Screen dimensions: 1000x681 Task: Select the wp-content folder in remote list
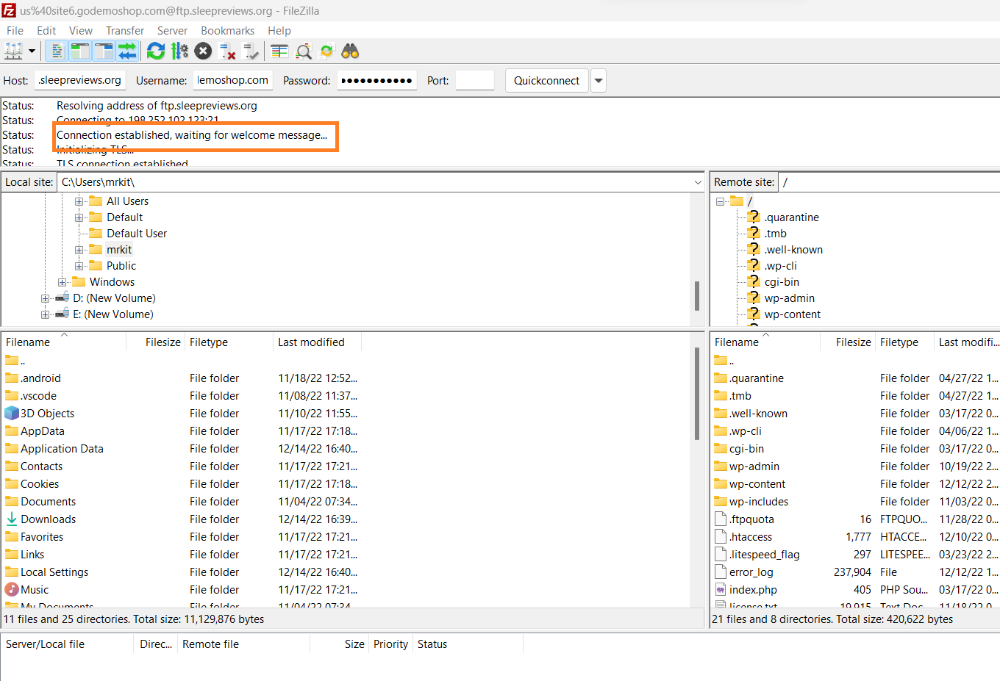coord(757,484)
